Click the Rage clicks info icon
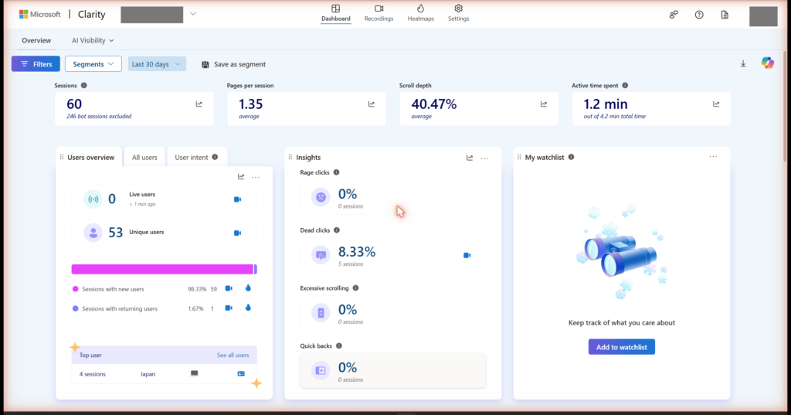This screenshot has width=791, height=415. [x=337, y=172]
